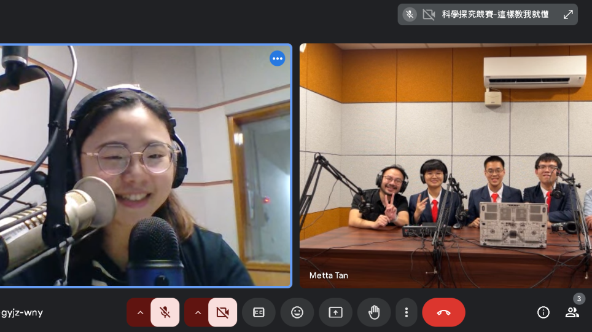Click the Metta Tan name label
Screen dimensions: 592x332
coord(329,275)
